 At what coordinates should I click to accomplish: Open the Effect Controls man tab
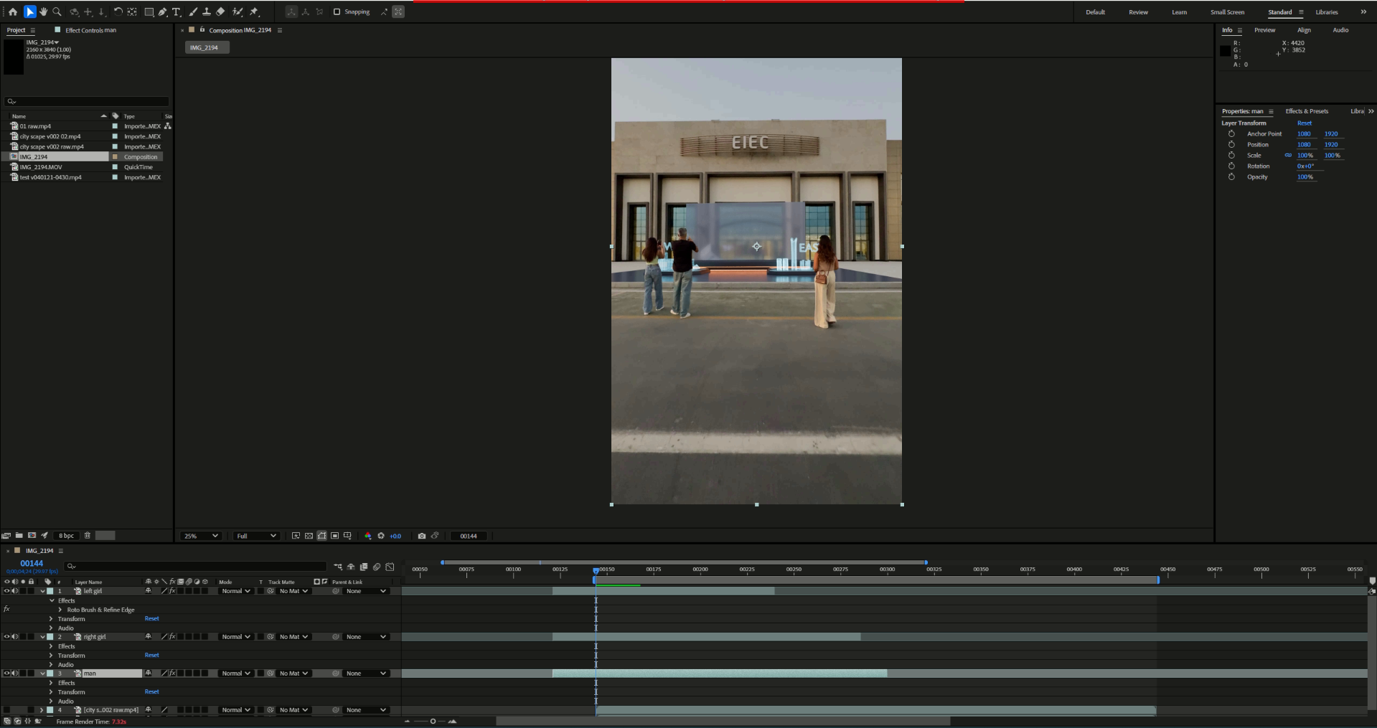(x=90, y=30)
